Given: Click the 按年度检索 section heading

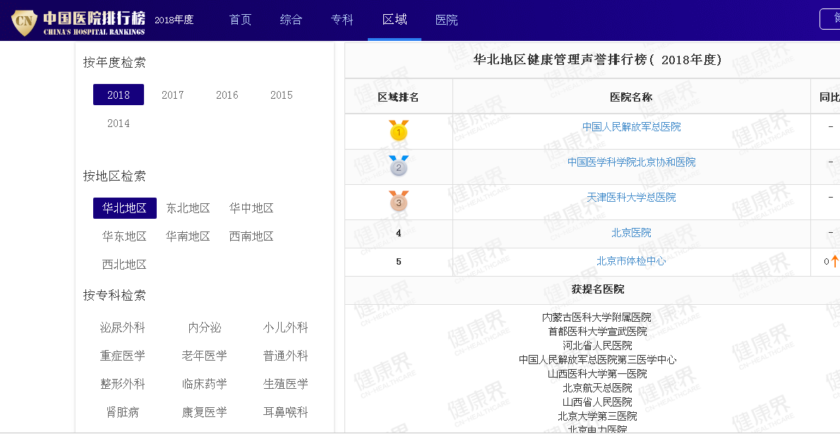Looking at the screenshot, I should tap(114, 63).
